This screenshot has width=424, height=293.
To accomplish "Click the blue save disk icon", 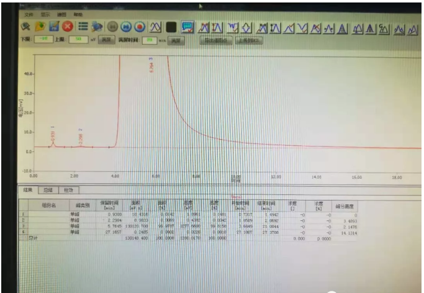I will 54,27.
